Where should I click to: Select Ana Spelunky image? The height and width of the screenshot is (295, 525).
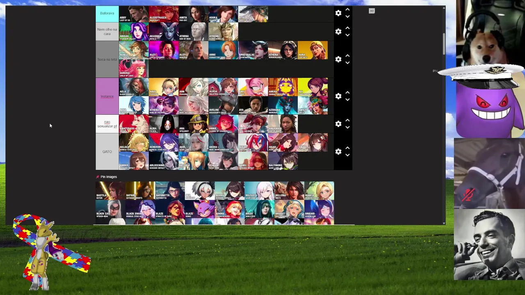click(194, 124)
